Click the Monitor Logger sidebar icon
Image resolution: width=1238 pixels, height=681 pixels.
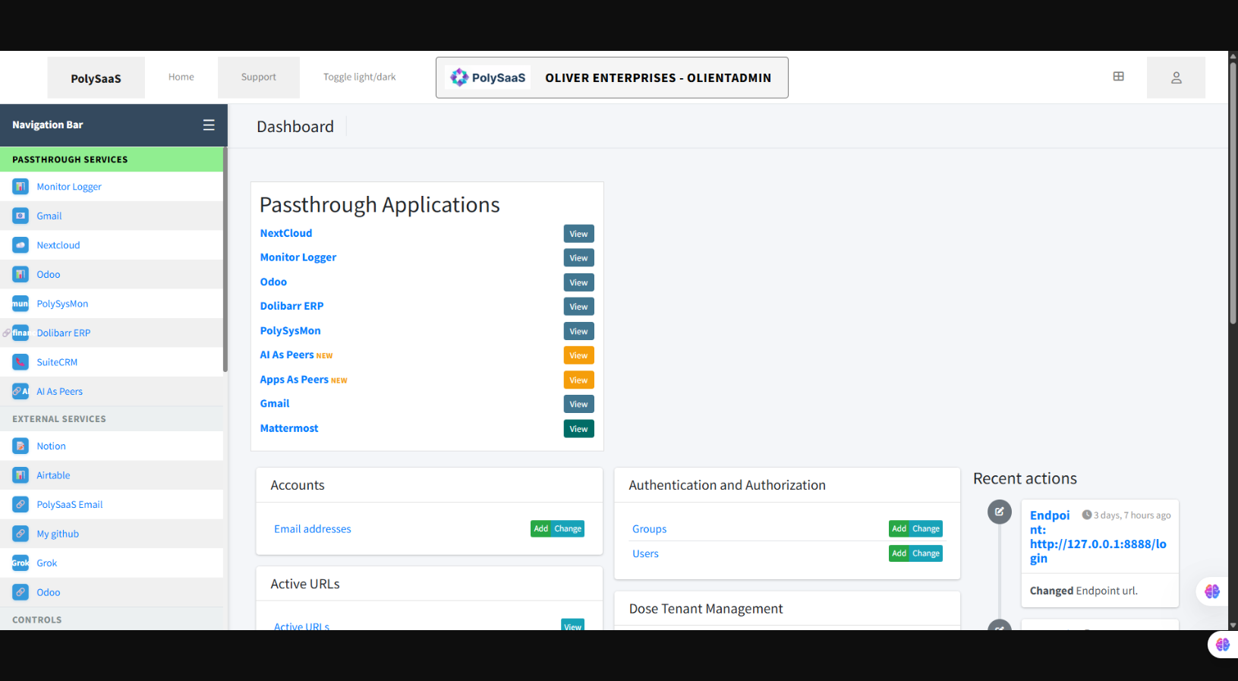click(20, 187)
